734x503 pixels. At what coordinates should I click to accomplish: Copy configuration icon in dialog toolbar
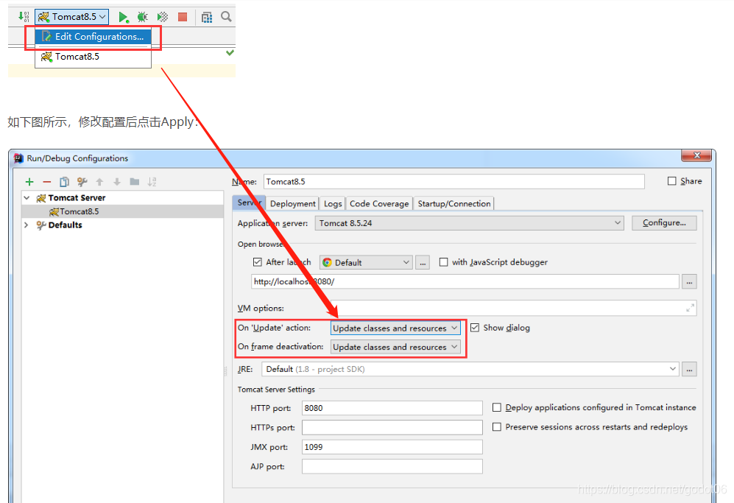[64, 182]
